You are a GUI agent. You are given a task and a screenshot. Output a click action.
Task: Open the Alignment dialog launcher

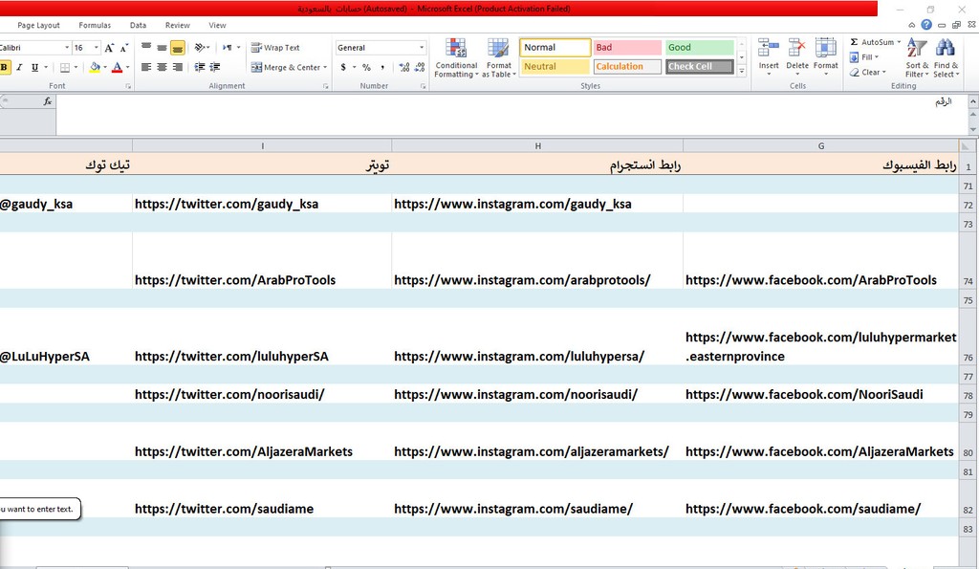click(x=325, y=86)
